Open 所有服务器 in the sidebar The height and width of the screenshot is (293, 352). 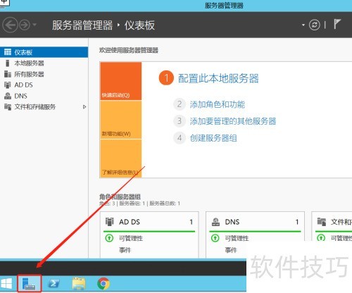click(x=44, y=74)
